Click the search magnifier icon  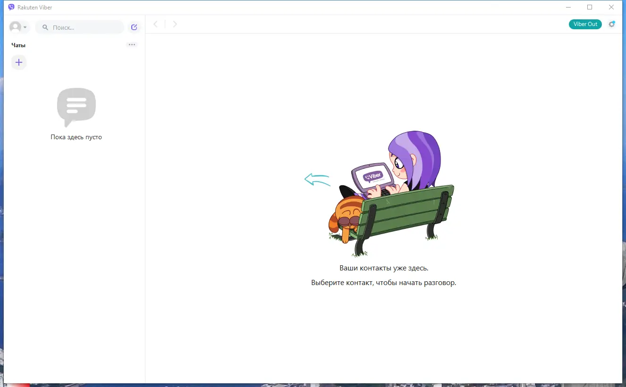click(x=45, y=27)
